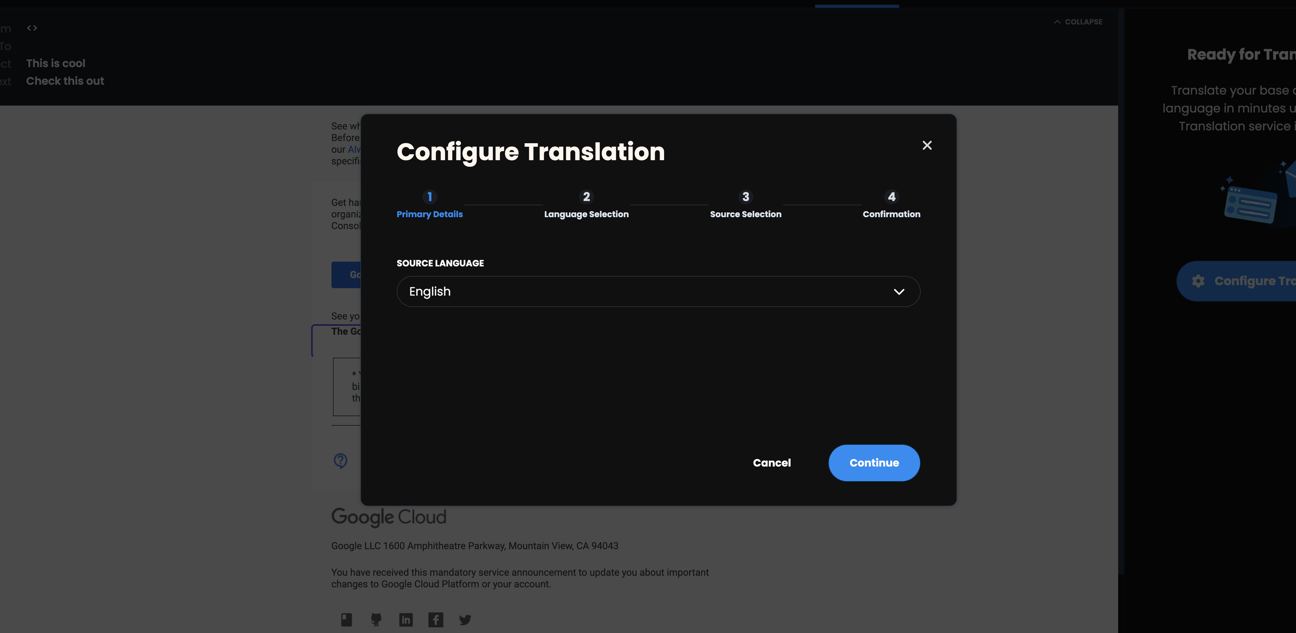Select step 1 Primary Details
The width and height of the screenshot is (1296, 633).
429,205
